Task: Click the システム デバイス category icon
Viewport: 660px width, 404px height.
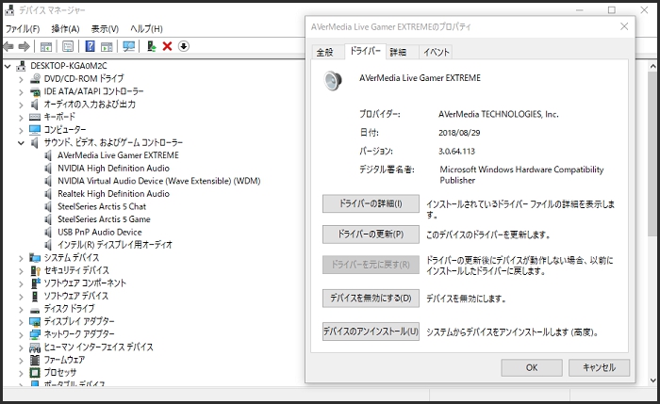Action: [35, 258]
